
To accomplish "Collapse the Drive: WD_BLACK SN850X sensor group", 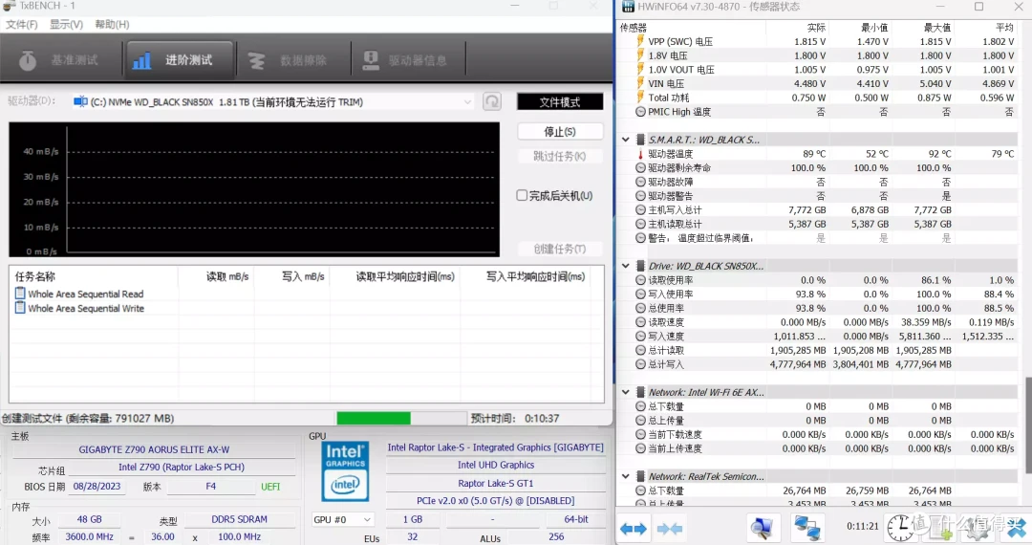I will pyautogui.click(x=625, y=266).
